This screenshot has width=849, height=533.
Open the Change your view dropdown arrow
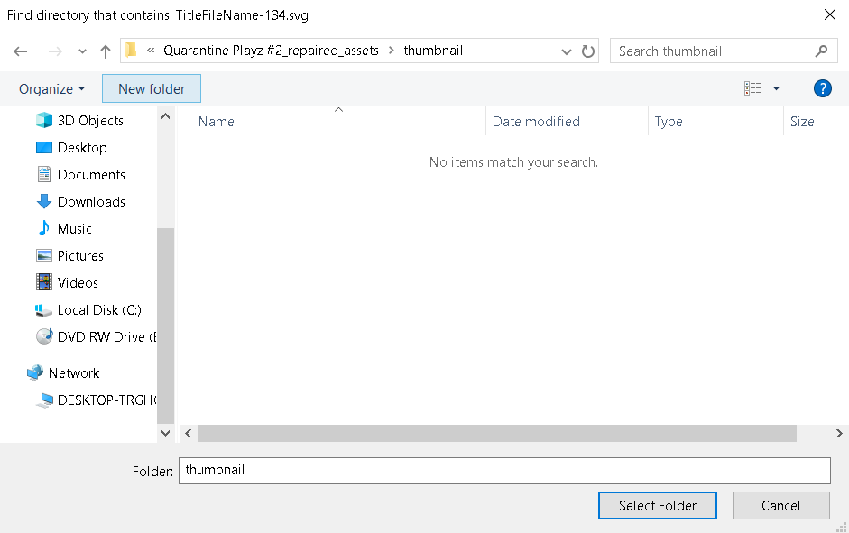click(774, 88)
